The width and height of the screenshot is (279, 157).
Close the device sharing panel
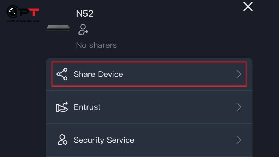click(x=248, y=6)
